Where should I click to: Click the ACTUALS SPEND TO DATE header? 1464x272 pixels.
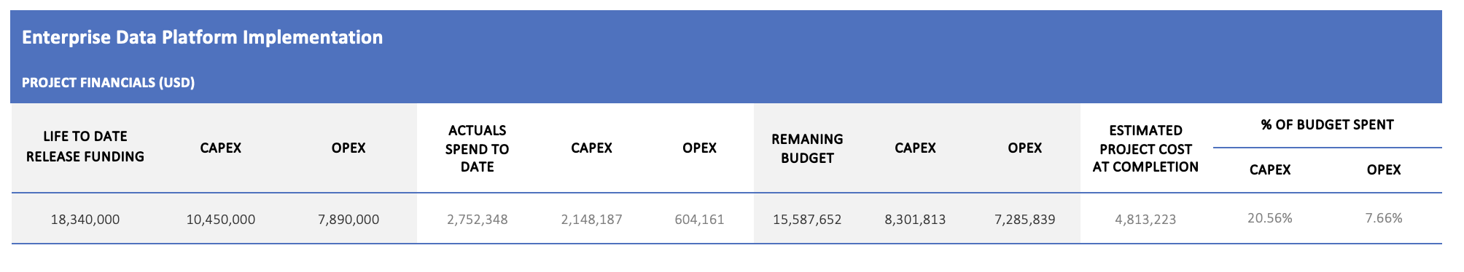[477, 148]
